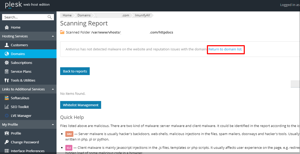Go to Home breadcrumb

(x=67, y=15)
